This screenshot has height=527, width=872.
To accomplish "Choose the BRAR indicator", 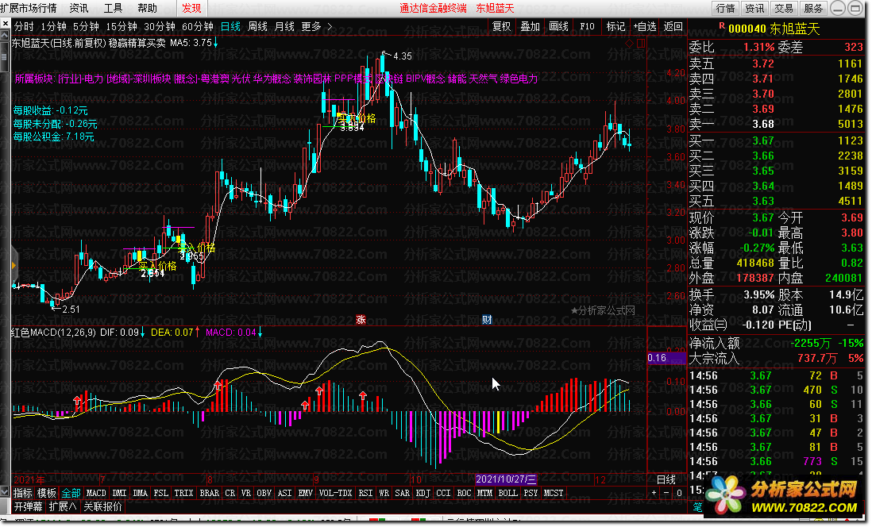I will [x=209, y=493].
